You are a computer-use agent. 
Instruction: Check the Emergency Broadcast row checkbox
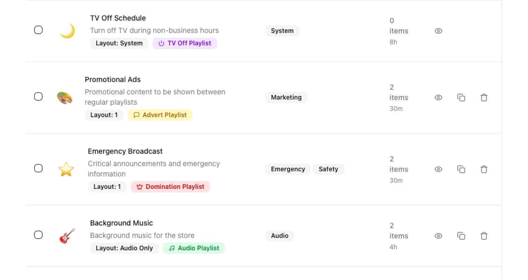(x=38, y=168)
